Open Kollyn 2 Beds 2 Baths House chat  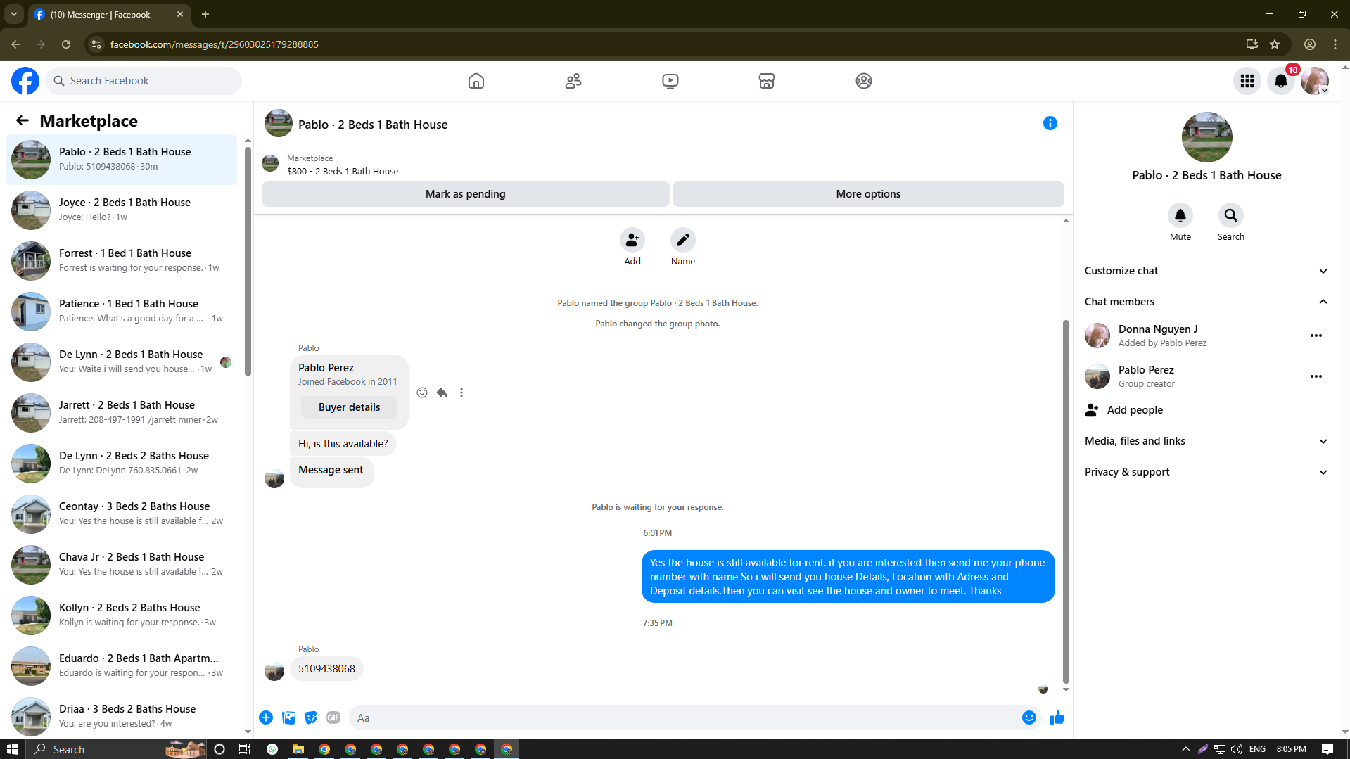122,615
